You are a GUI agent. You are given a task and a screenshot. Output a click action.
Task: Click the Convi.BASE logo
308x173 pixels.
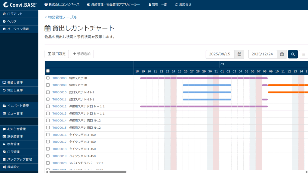19,5
